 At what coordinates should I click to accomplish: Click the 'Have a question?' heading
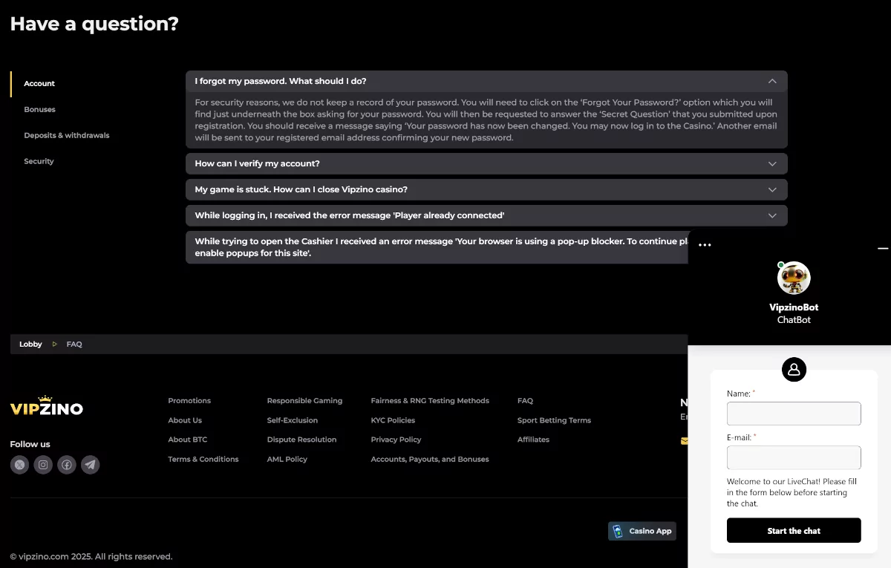point(94,24)
